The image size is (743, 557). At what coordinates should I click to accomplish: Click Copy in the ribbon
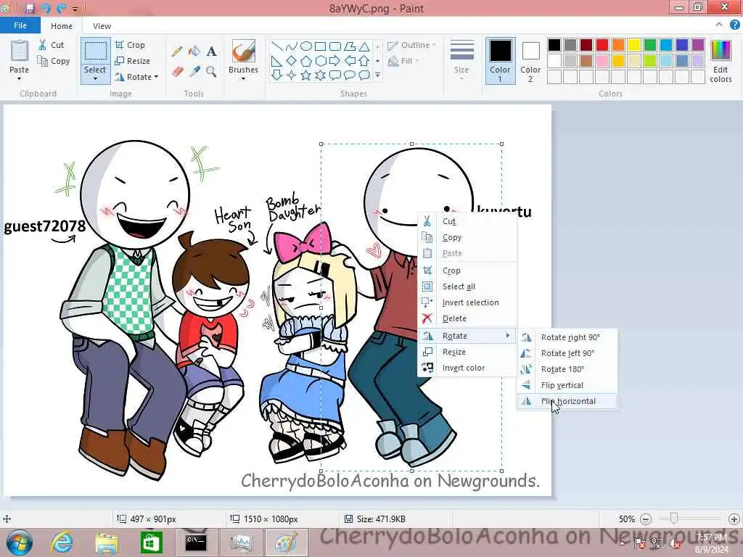tap(54, 61)
